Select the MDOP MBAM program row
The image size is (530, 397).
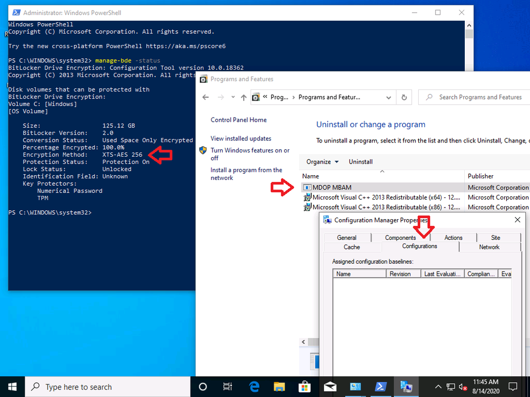click(416, 187)
